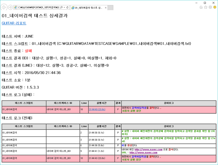Select the 01_네이버검색 테스트 상세결과 tab

tap(89, 8)
